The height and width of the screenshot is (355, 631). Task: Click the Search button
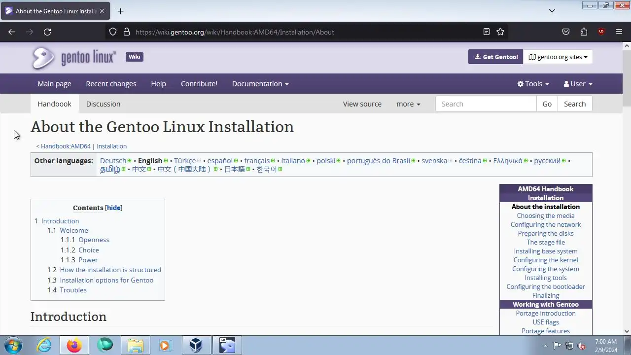[x=575, y=104]
